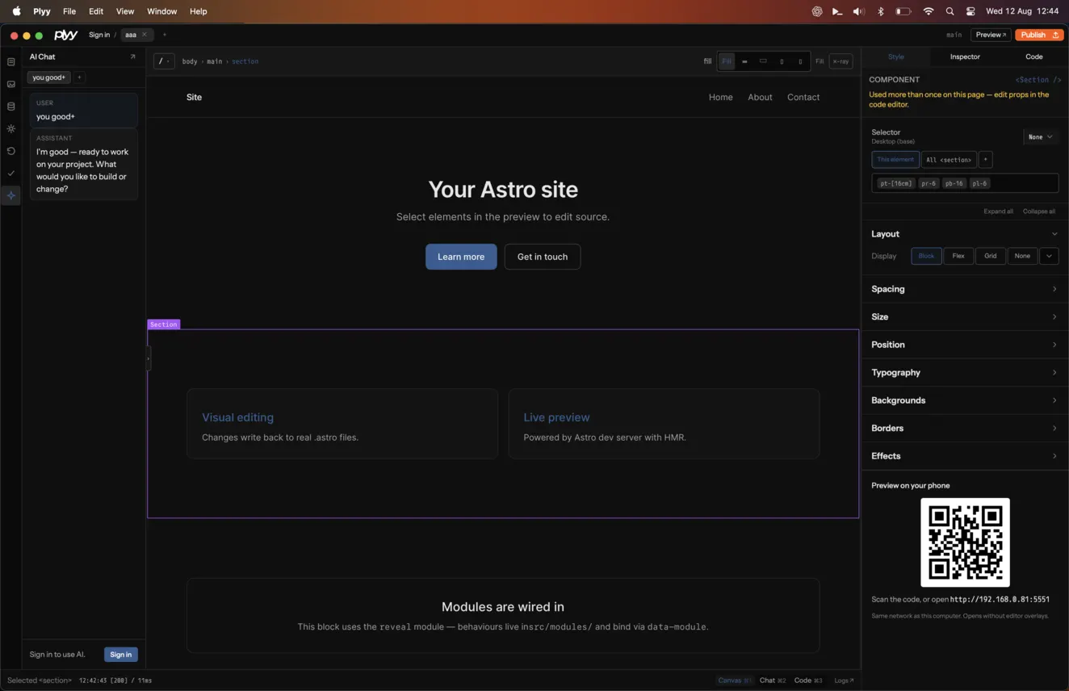Viewport: 1069px width, 691px height.
Task: Open the pages panel icon in left sidebar
Action: point(11,62)
